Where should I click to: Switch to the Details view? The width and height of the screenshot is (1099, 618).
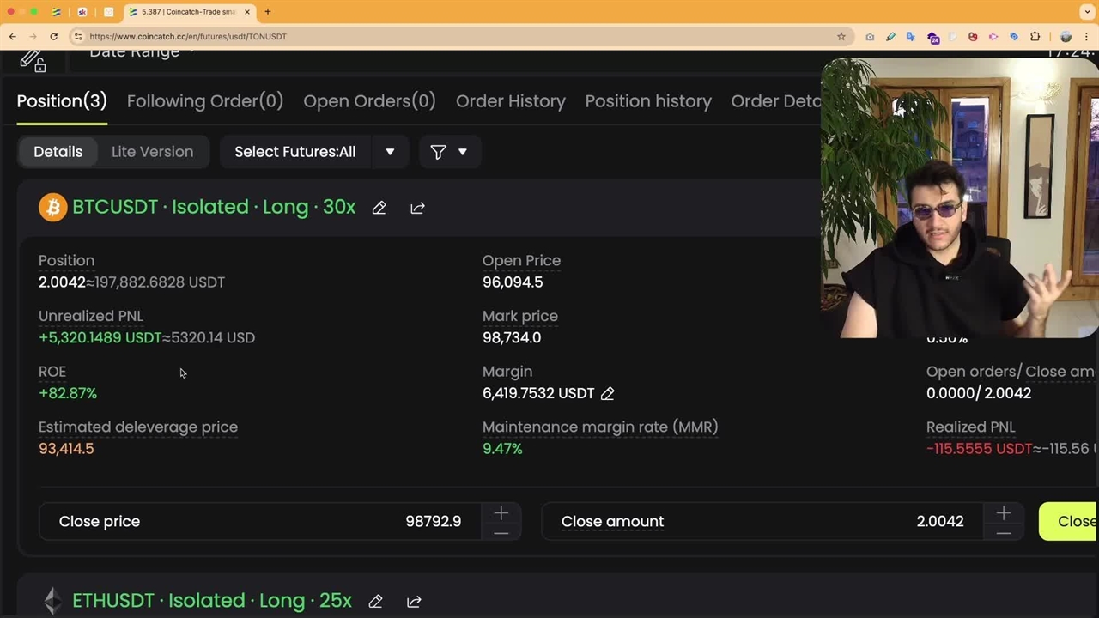coord(58,152)
